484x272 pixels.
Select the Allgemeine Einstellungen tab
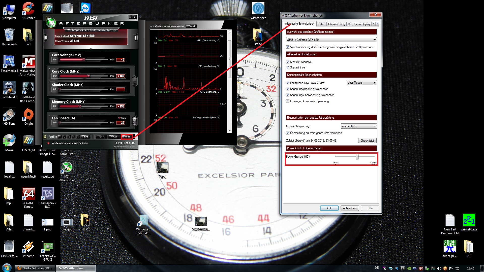299,24
